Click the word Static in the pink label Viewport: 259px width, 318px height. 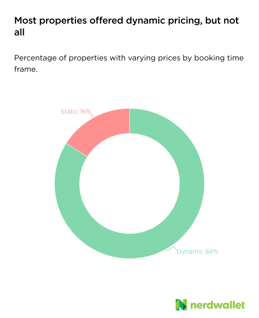[x=69, y=112]
